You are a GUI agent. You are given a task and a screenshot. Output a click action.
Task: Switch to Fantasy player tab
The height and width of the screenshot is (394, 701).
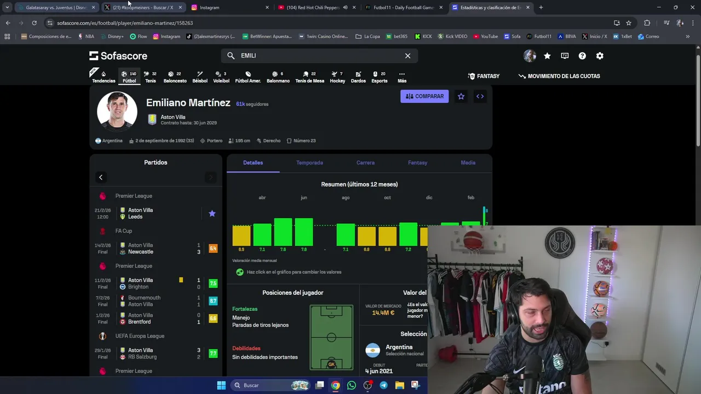coord(417,163)
